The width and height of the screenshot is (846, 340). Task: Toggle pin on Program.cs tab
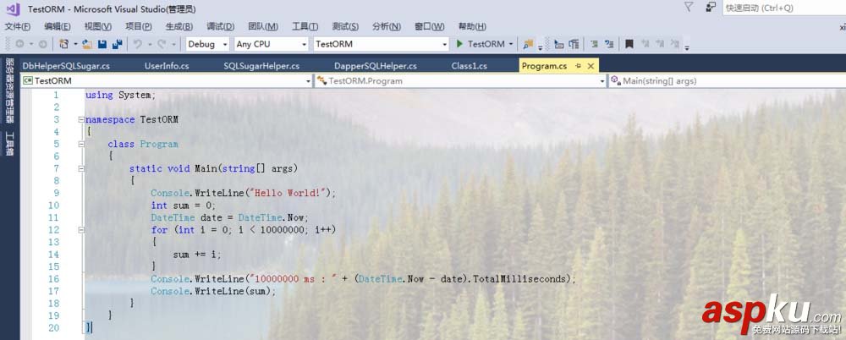point(579,66)
